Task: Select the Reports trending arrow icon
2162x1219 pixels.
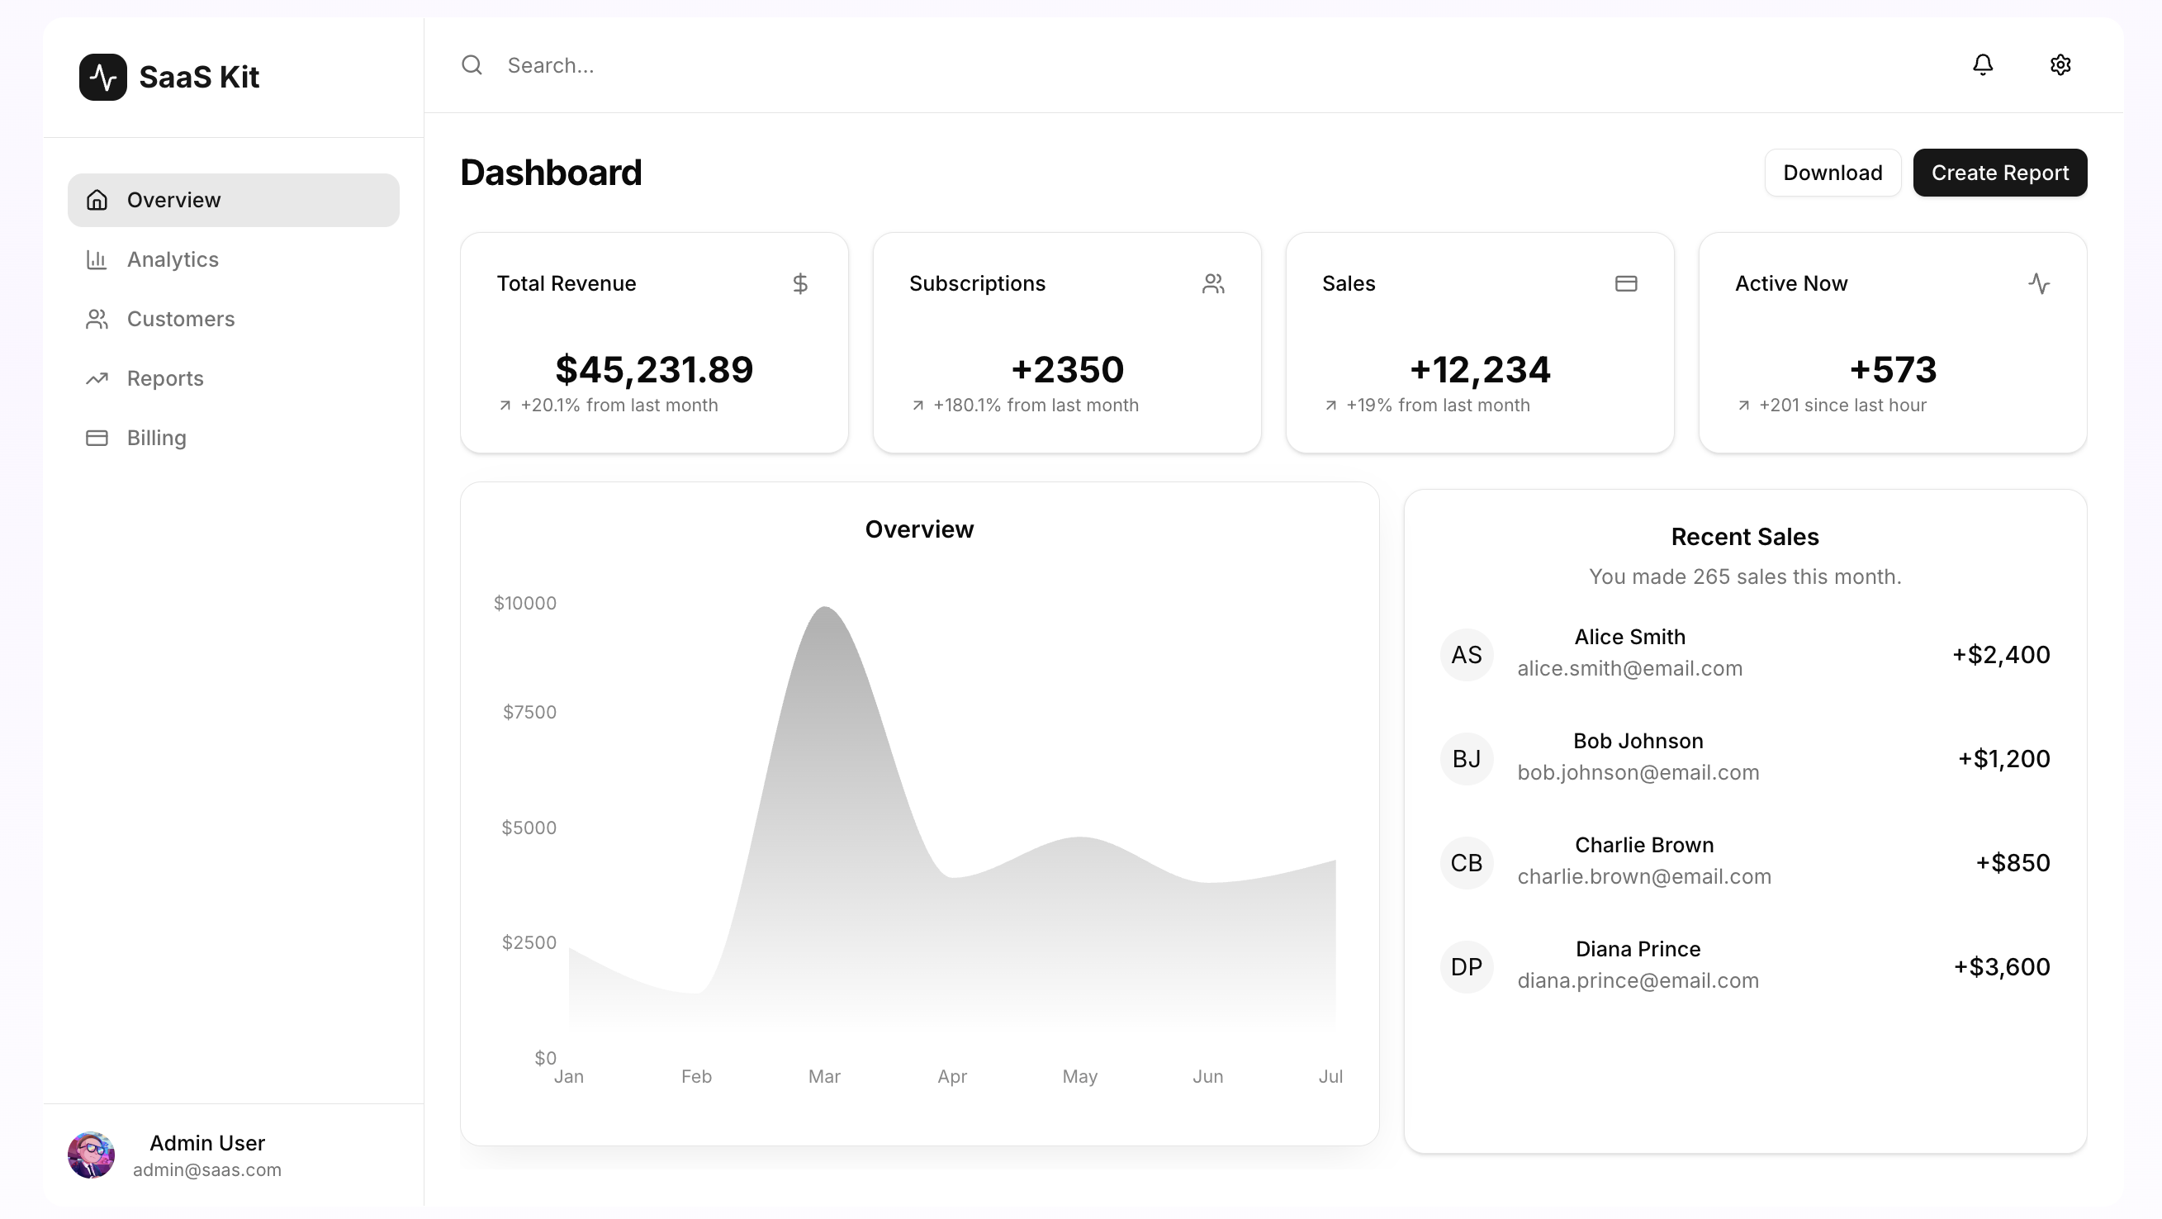Action: pyautogui.click(x=97, y=378)
